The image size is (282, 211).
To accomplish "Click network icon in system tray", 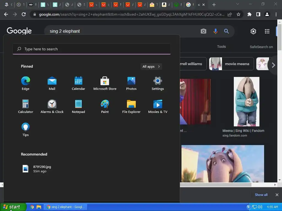I will [x=254, y=207].
